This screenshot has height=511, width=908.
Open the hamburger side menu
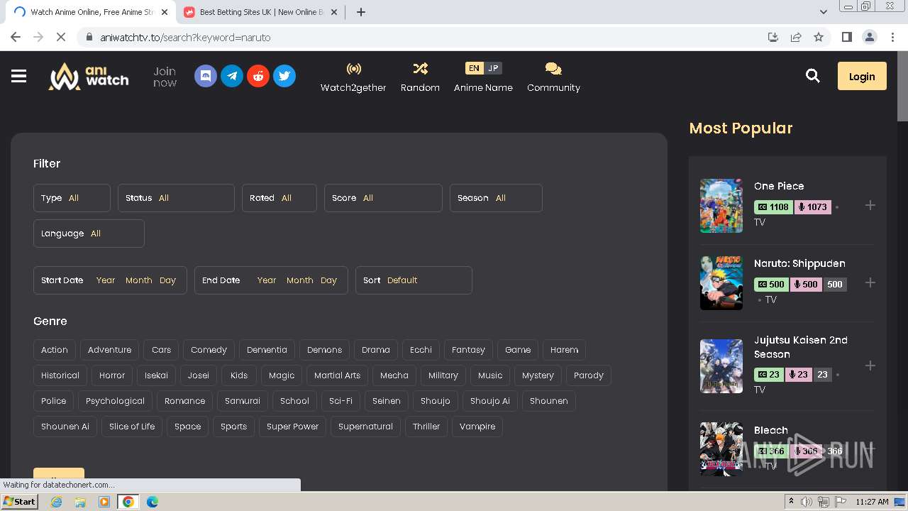coord(19,76)
